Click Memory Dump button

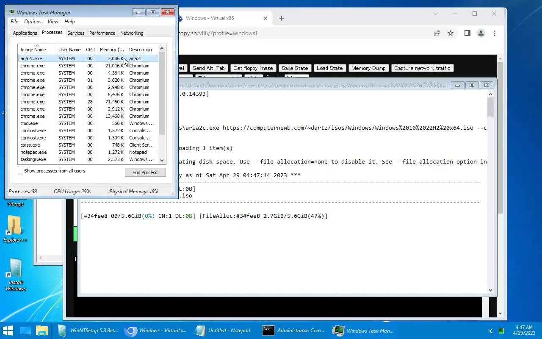click(368, 68)
